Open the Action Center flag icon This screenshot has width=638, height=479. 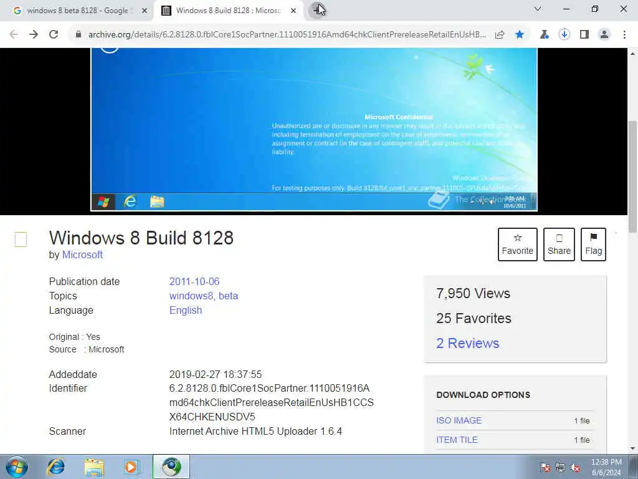(x=545, y=467)
